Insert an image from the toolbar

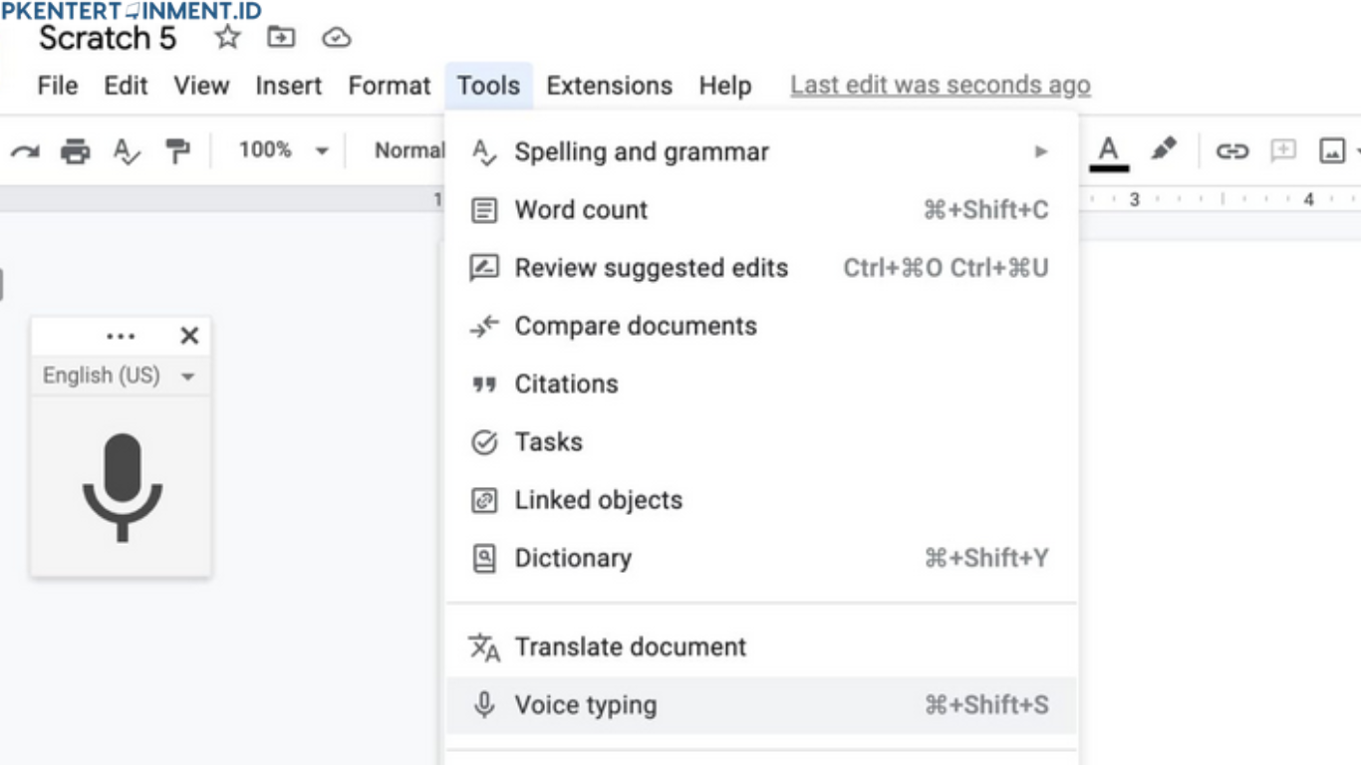coord(1330,150)
